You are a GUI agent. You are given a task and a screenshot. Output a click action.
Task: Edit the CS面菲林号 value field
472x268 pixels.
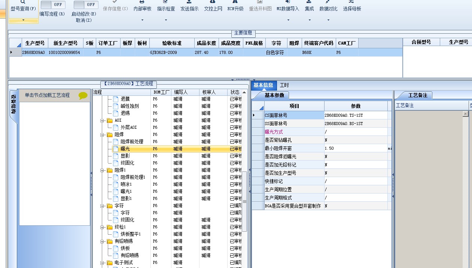[356, 115]
